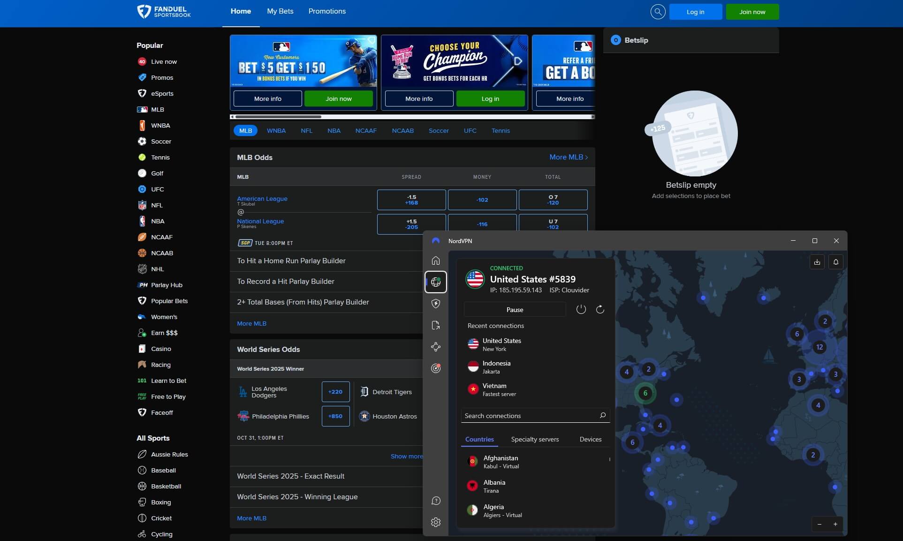903x541 pixels.
Task: Connect to Indonesia Jakarta recent connection
Action: pos(535,367)
